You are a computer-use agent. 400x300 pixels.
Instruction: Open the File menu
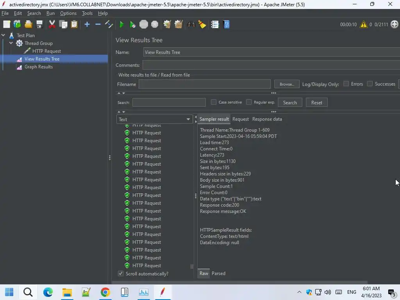coord(5,13)
